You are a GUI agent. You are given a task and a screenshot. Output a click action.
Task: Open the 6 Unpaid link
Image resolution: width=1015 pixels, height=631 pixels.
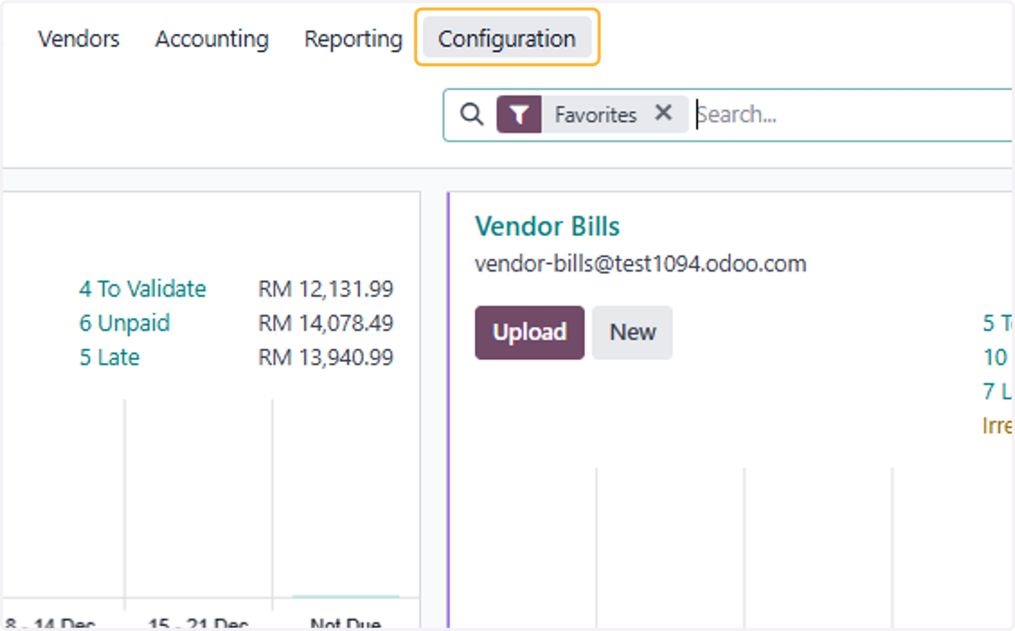coord(124,323)
